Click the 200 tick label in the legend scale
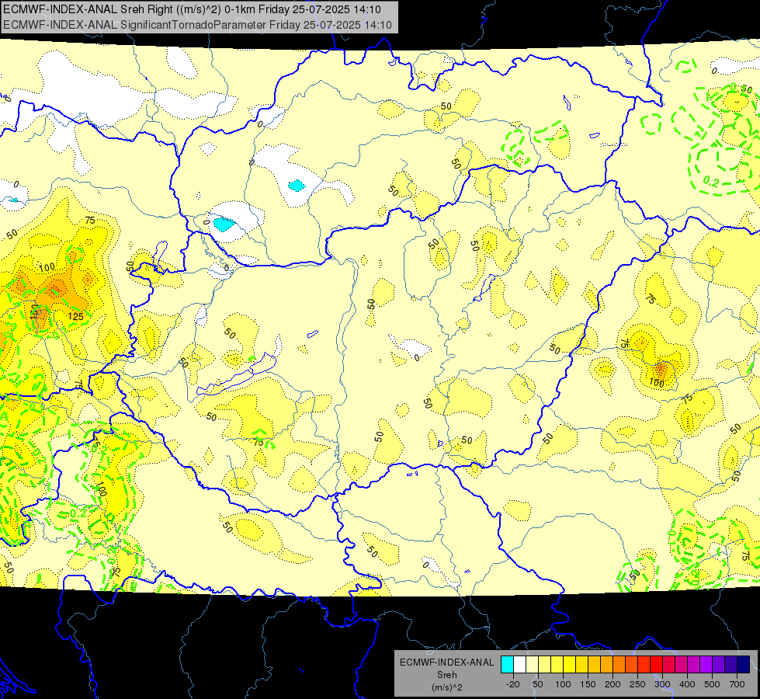 613,684
